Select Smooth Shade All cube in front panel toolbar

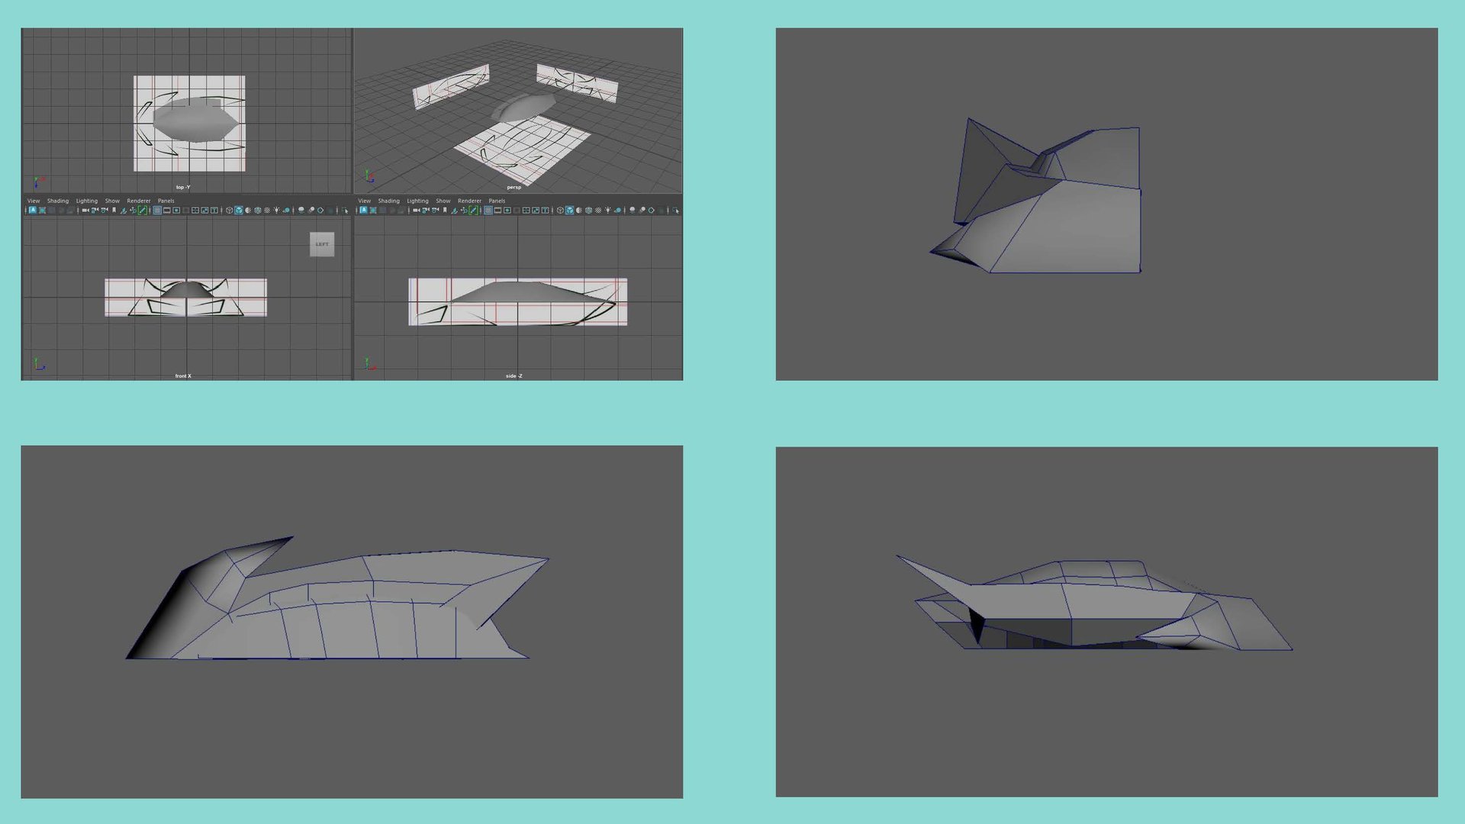coord(239,211)
